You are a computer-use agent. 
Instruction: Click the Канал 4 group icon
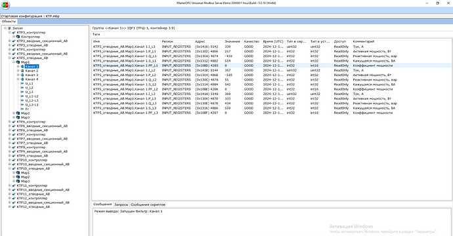(22, 79)
